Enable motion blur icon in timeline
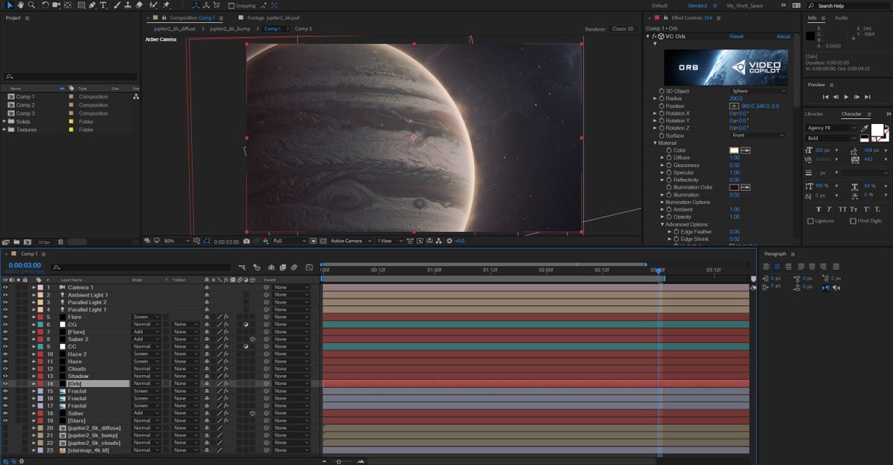 [x=295, y=267]
